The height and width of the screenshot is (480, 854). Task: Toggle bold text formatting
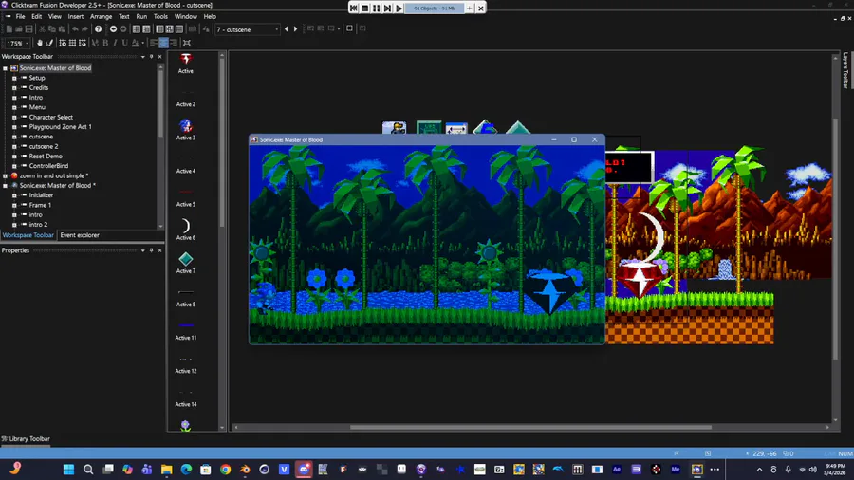105,43
